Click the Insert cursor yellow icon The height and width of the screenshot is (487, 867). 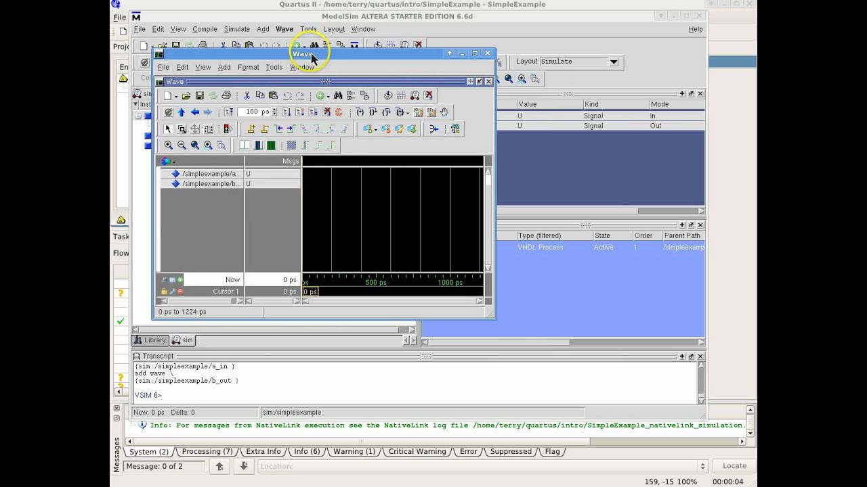click(251, 129)
